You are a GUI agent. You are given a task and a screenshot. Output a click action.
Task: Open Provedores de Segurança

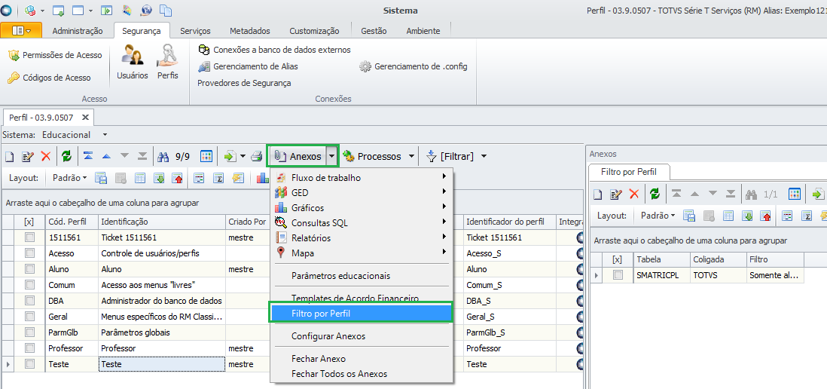[x=244, y=83]
